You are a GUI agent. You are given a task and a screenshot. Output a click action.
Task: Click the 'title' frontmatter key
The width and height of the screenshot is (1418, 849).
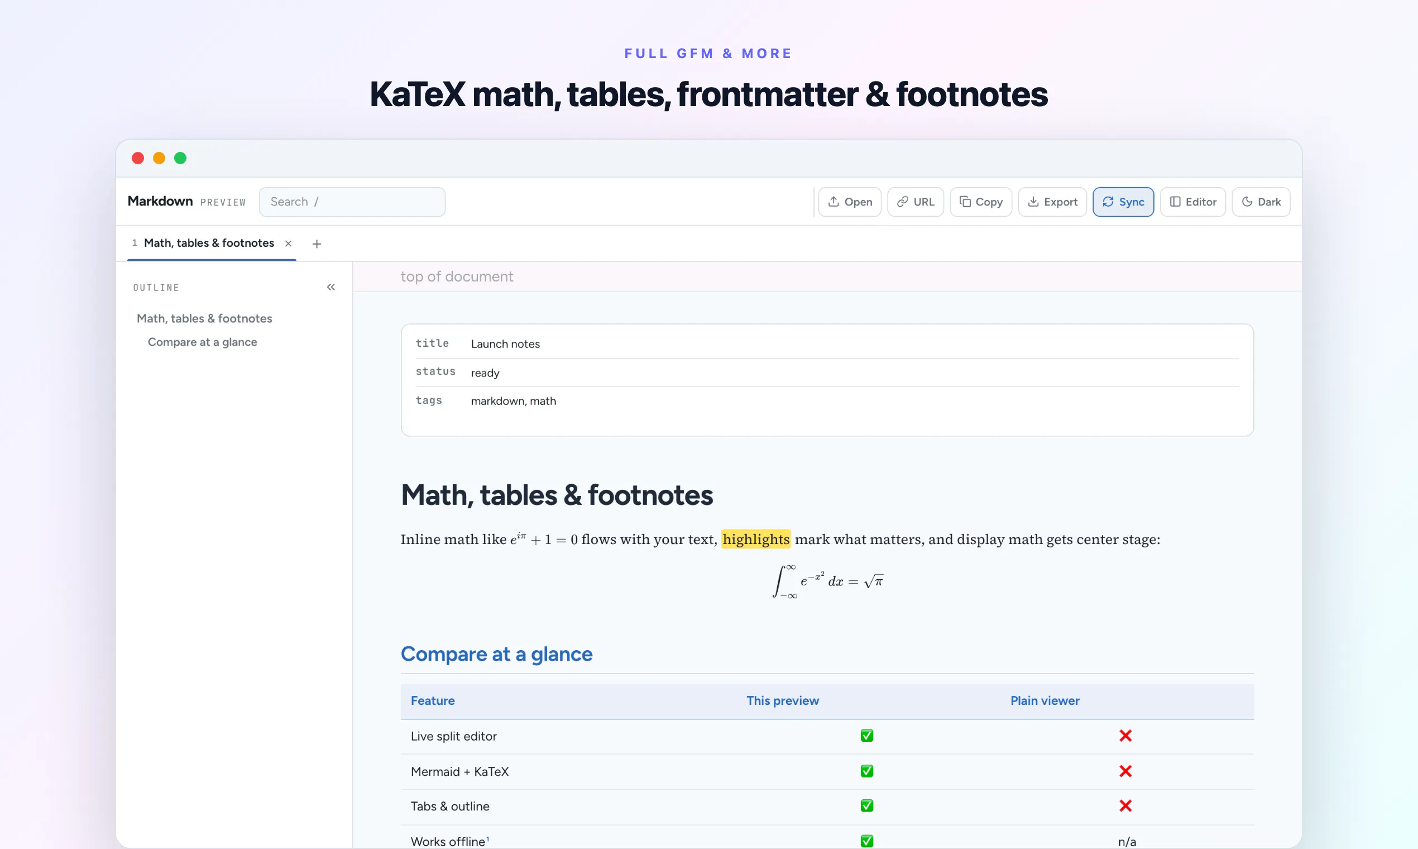[x=432, y=344]
